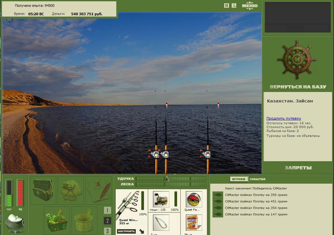Click the '355 кг' rod capacity text
The width and height of the screenshot is (334, 235).
click(x=123, y=223)
